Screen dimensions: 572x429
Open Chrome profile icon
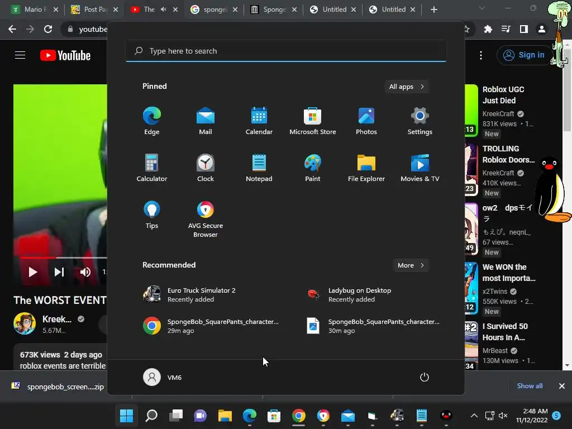[542, 29]
